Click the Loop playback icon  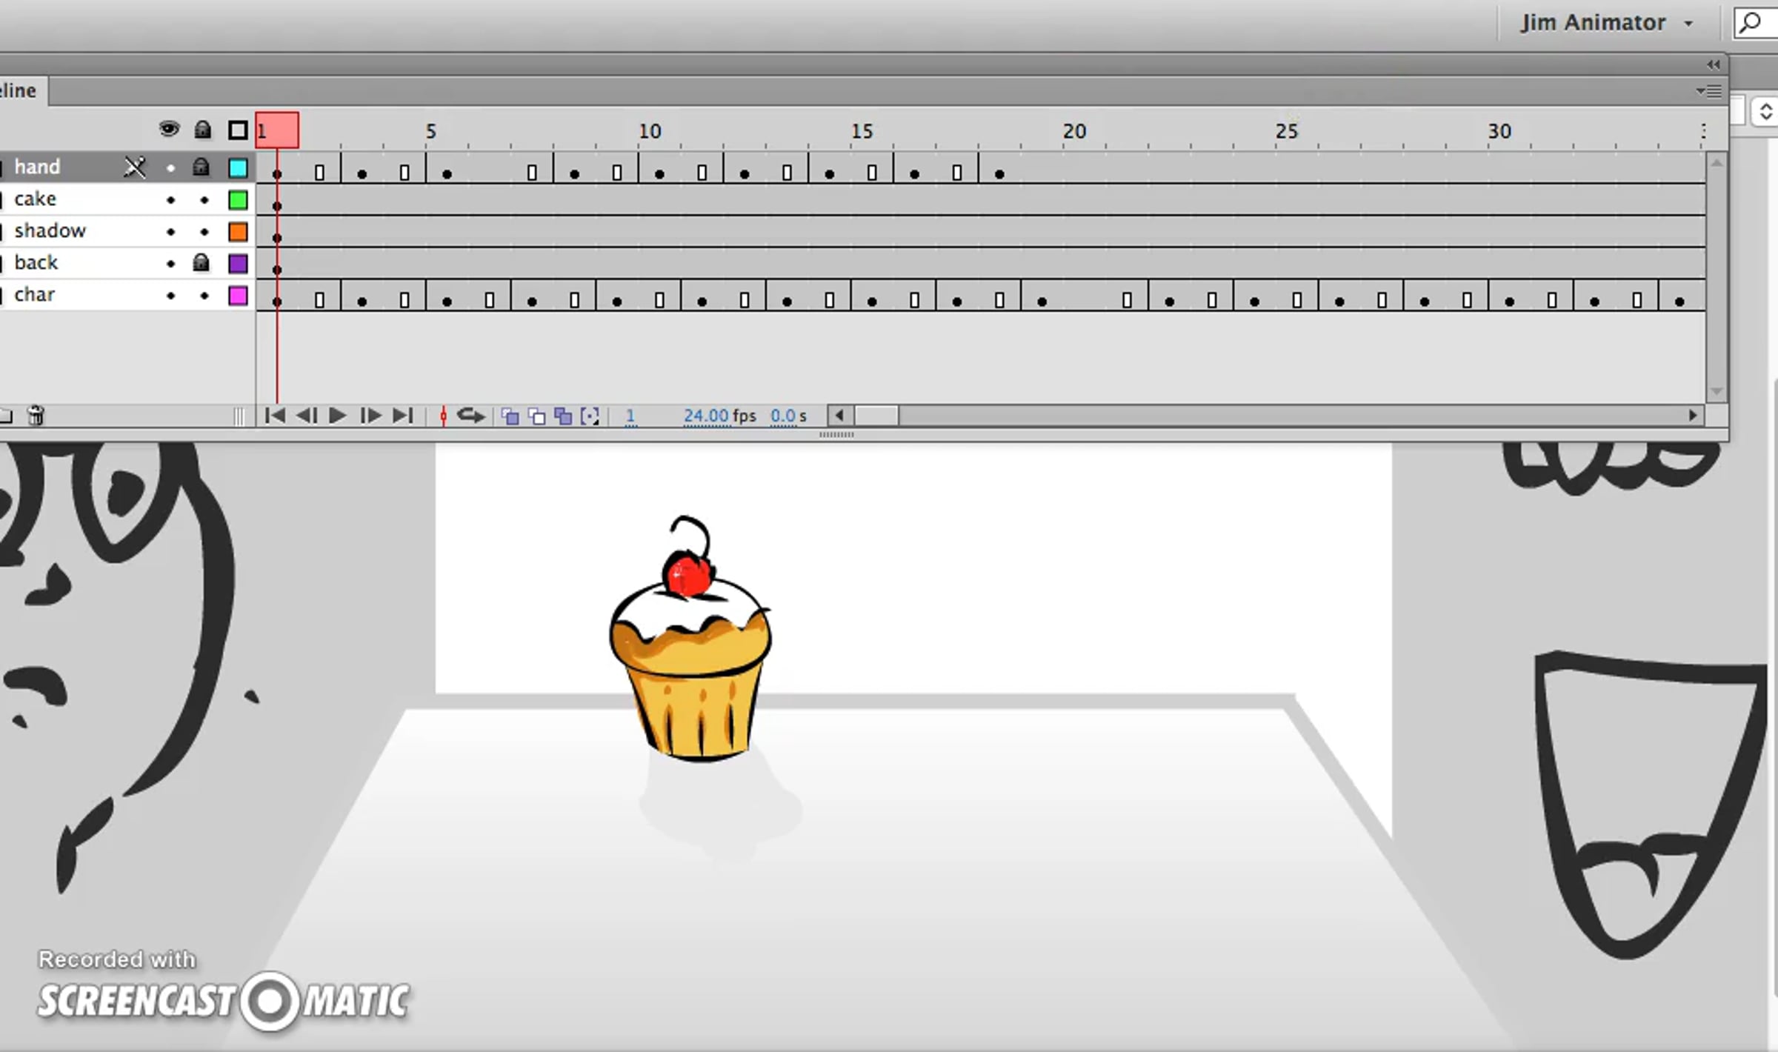(x=470, y=416)
